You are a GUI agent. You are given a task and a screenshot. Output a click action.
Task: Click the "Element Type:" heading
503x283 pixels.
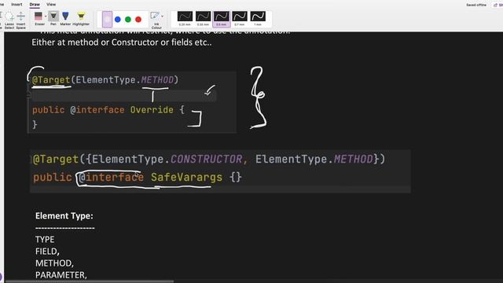coord(64,216)
